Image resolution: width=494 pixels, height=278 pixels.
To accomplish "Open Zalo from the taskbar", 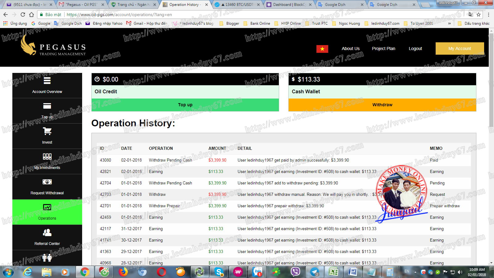I will pyautogui.click(x=257, y=272).
